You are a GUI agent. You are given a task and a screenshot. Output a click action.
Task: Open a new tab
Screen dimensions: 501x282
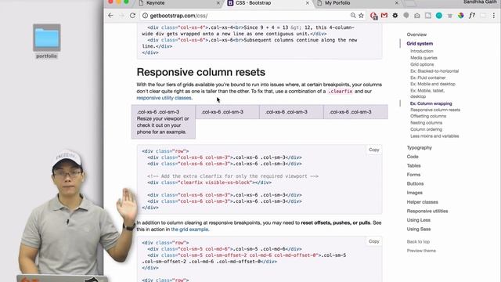point(410,3)
